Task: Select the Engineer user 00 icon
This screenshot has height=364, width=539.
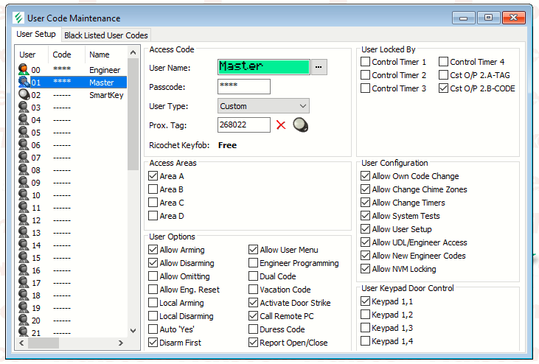Action: click(24, 70)
